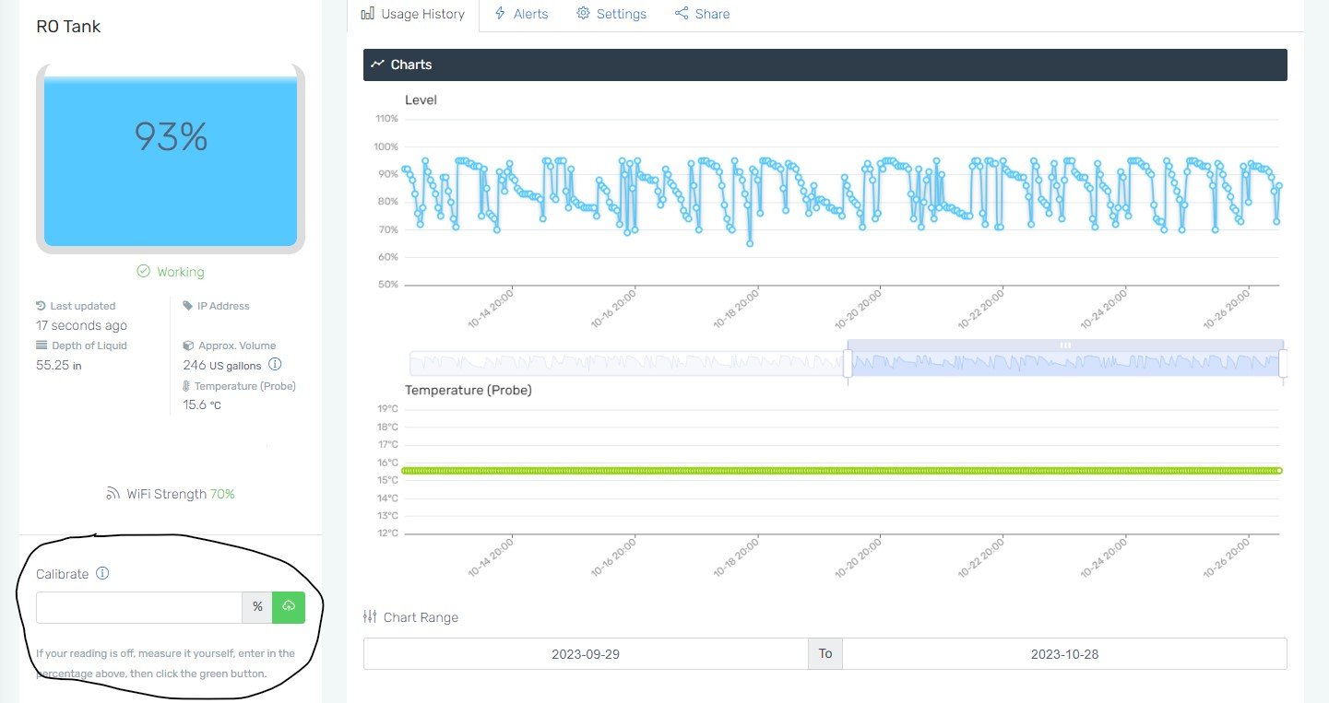Click the Working status checkmark icon
Screen dimensions: 1329x703
tap(143, 271)
